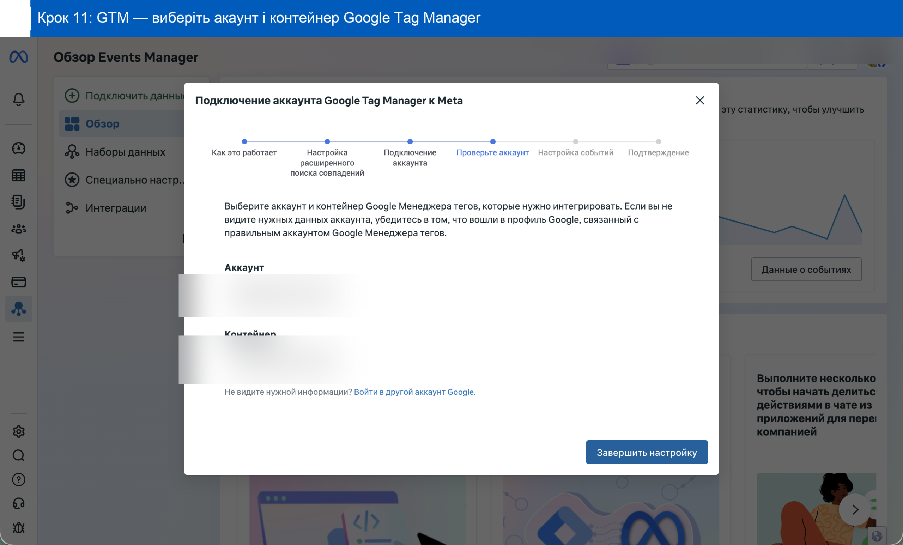Click the Выполните несколько card heading
Viewport: 903px width, 545px height.
point(817,405)
